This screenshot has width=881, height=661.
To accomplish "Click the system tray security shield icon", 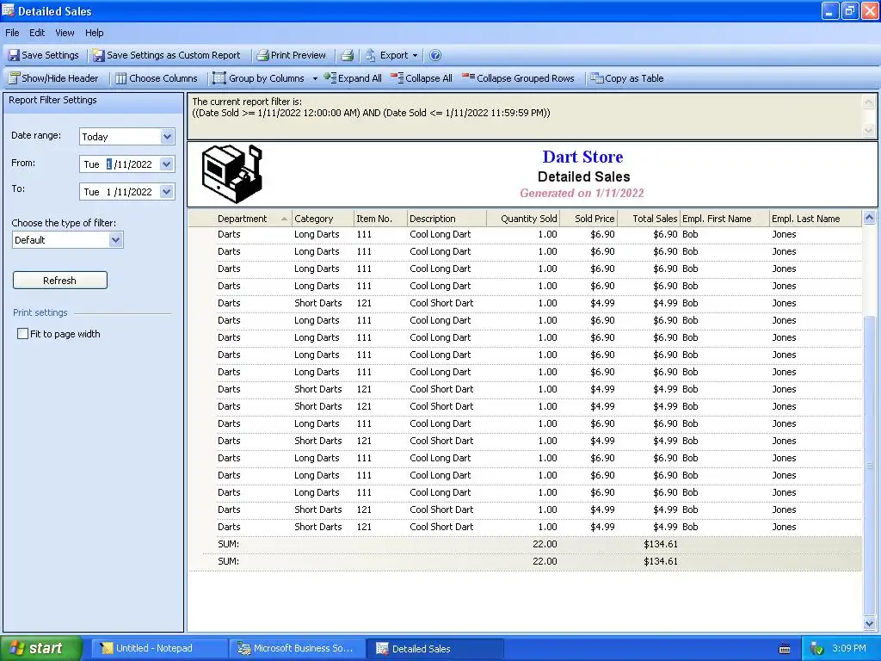I will pos(816,649).
